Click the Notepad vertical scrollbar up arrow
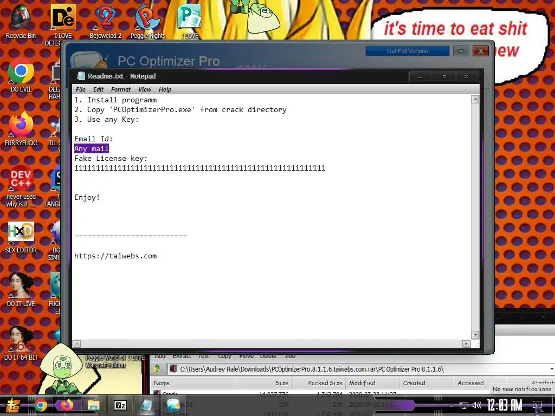This screenshot has height=416, width=555. coord(475,100)
